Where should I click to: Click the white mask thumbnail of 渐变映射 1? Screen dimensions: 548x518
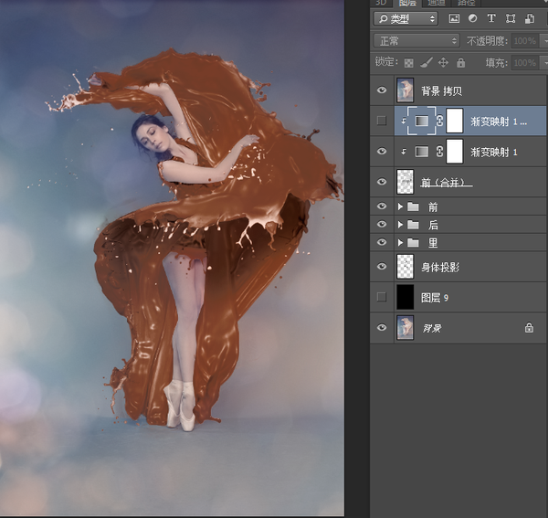(453, 151)
